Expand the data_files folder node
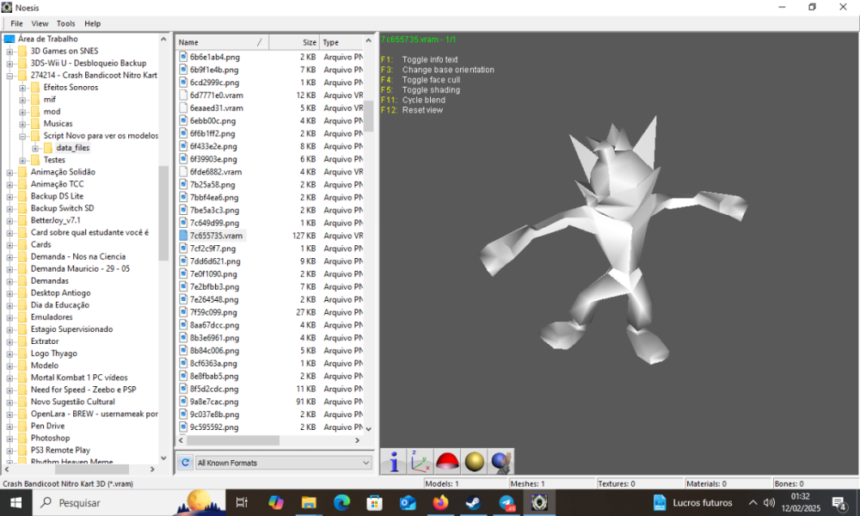The height and width of the screenshot is (516, 860). point(35,148)
